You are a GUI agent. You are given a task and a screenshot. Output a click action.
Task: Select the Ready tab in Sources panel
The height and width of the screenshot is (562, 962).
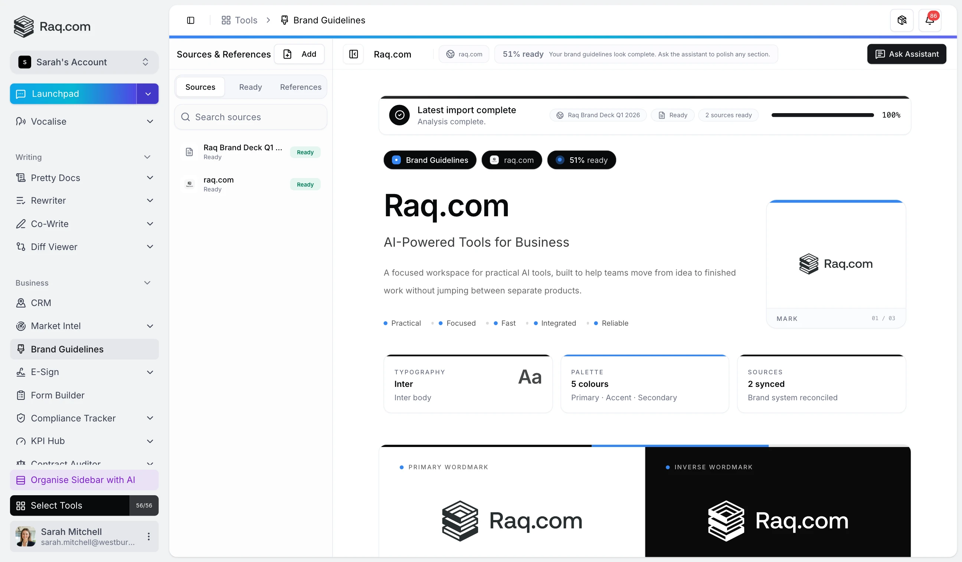(250, 86)
